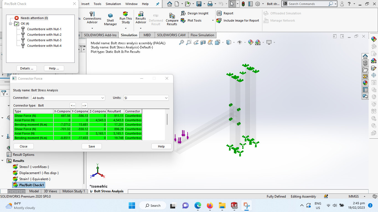Open the Window menu
Image resolution: width=378 pixels, height=212 pixels.
[131, 4]
